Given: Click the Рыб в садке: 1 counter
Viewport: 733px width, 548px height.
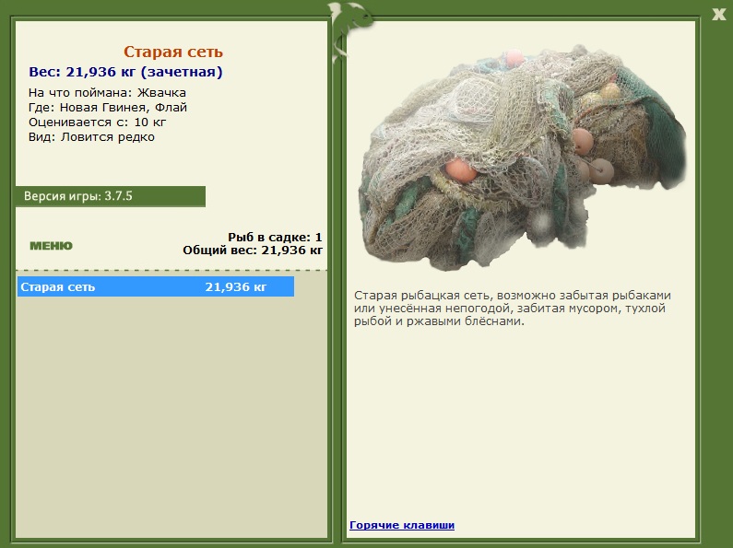Looking at the screenshot, I should 275,237.
